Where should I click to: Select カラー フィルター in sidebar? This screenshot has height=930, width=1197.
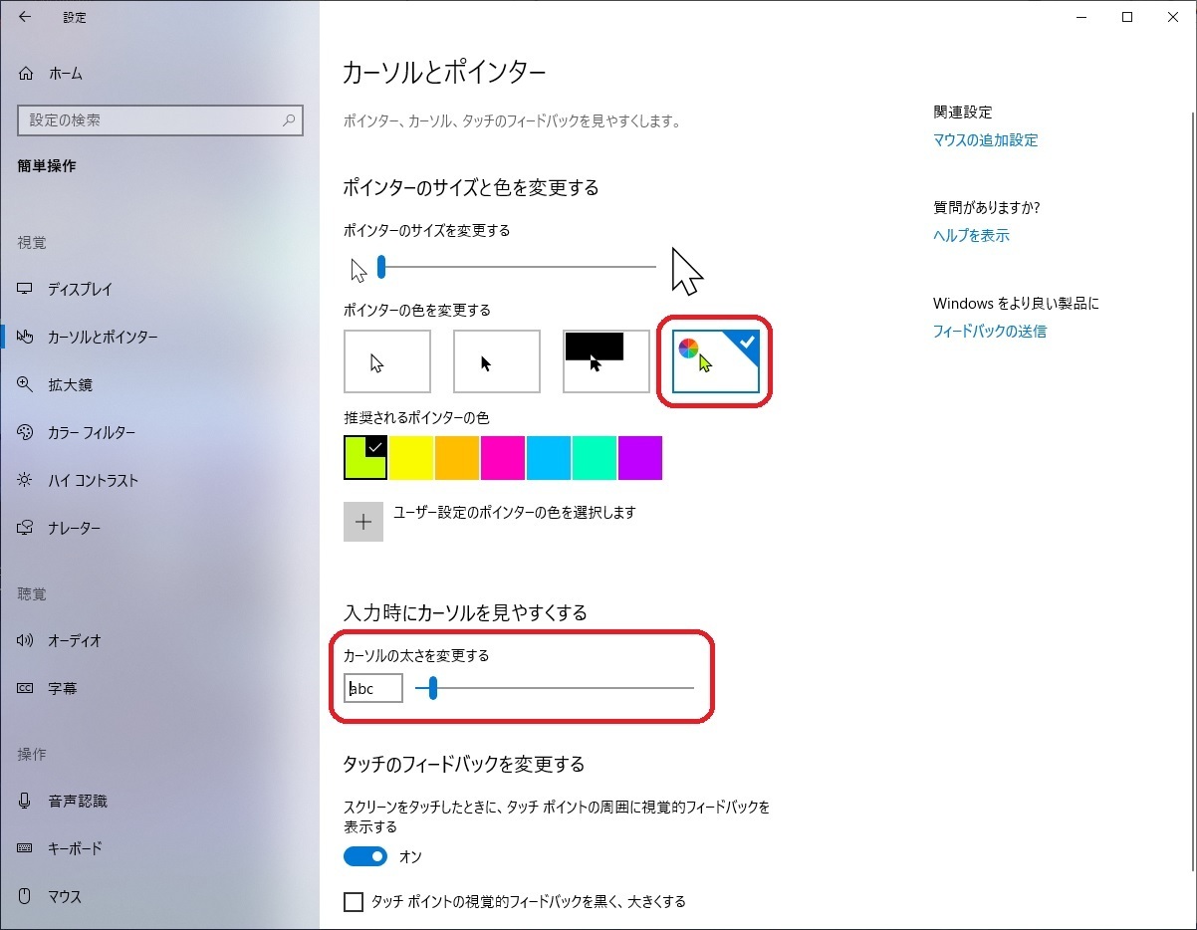pyautogui.click(x=91, y=433)
